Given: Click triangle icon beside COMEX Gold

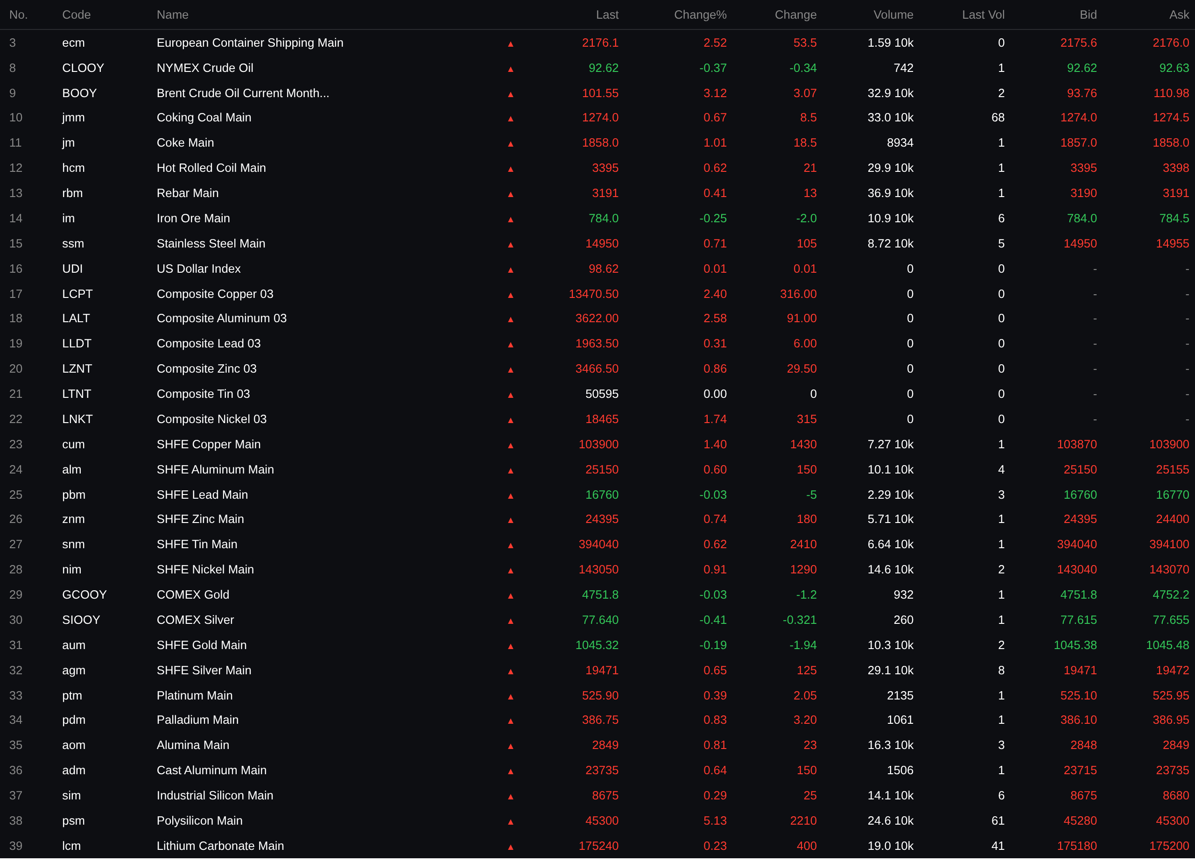Looking at the screenshot, I should click(x=510, y=596).
